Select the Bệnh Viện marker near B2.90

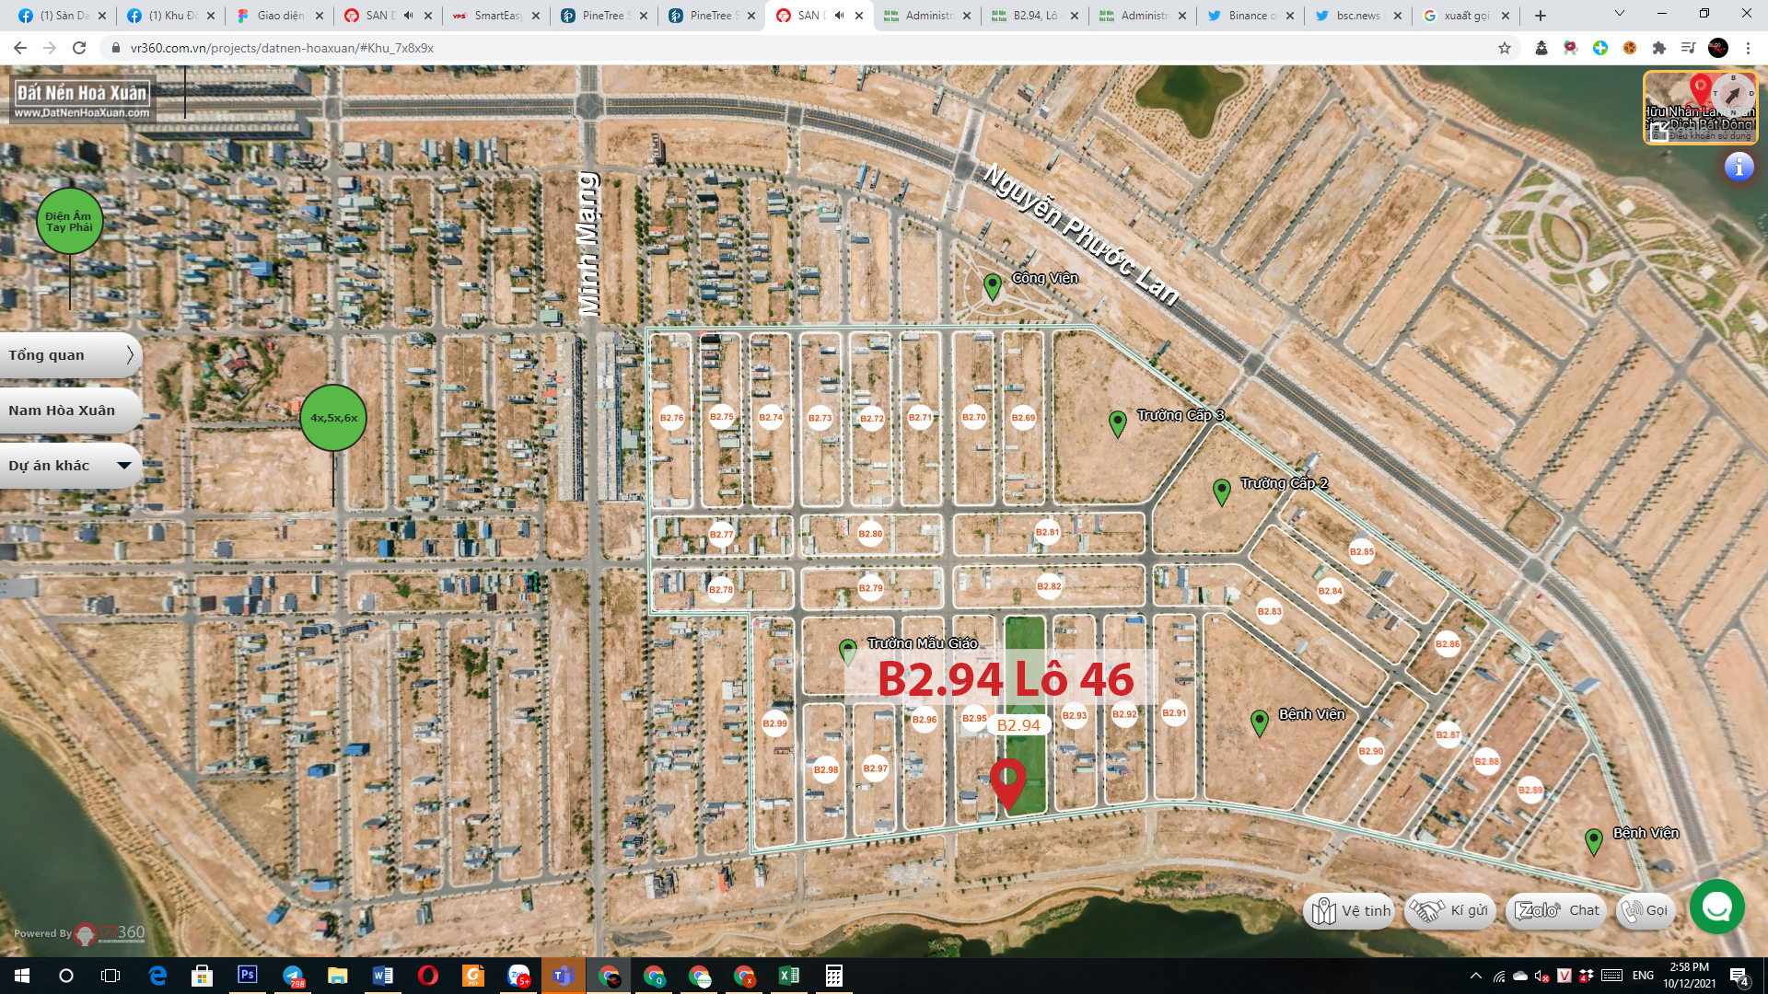[1260, 722]
